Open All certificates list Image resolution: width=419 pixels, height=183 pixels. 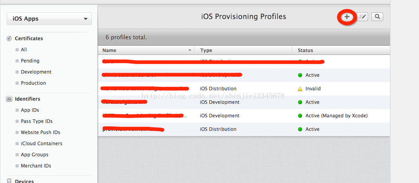pyautogui.click(x=24, y=50)
